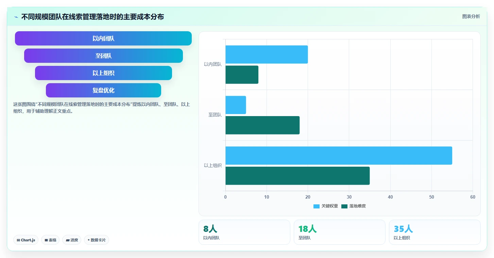
Task: Click the x-axis tick label 40
Action: [390, 197]
